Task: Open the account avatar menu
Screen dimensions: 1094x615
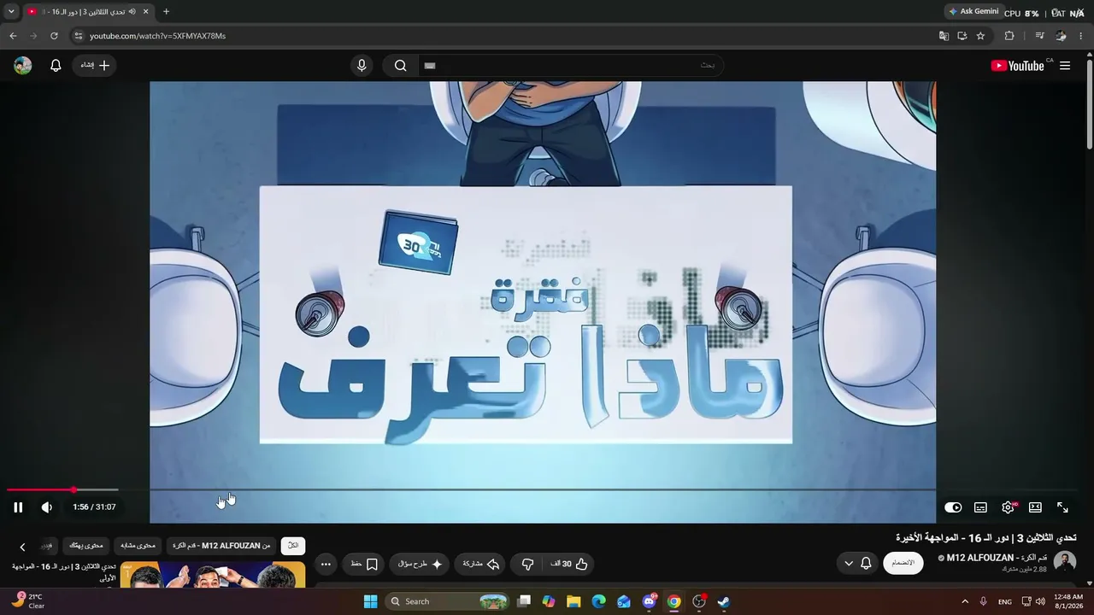Action: point(23,66)
